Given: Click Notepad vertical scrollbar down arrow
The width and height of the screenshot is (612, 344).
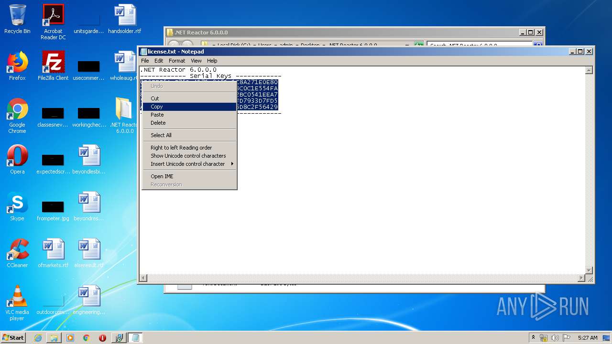Looking at the screenshot, I should pyautogui.click(x=589, y=270).
